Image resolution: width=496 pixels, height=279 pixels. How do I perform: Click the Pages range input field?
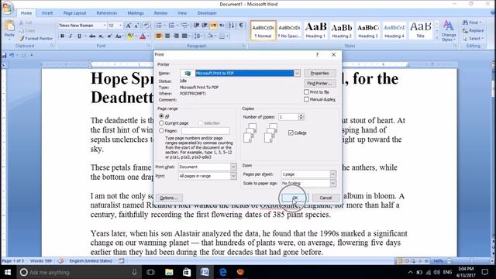pyautogui.click(x=205, y=131)
